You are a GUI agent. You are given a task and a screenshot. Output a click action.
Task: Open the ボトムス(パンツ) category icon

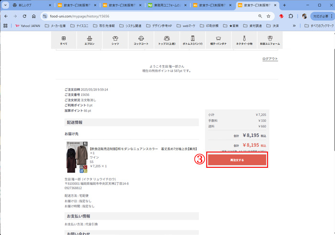tap(192, 40)
